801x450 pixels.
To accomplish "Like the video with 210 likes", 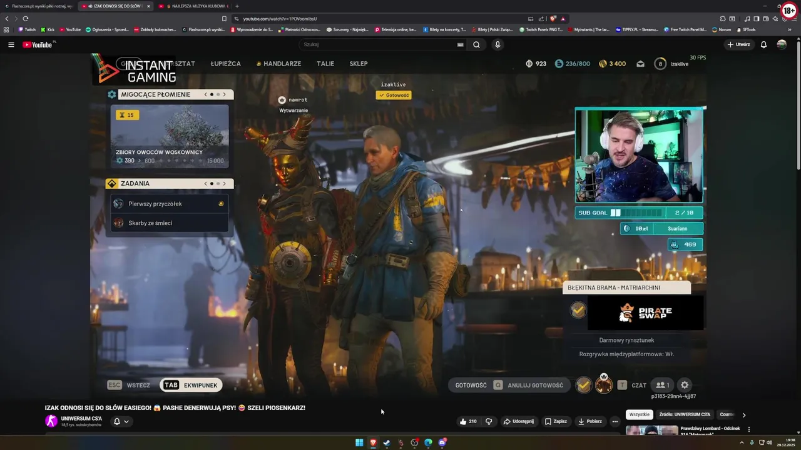I will (468, 421).
